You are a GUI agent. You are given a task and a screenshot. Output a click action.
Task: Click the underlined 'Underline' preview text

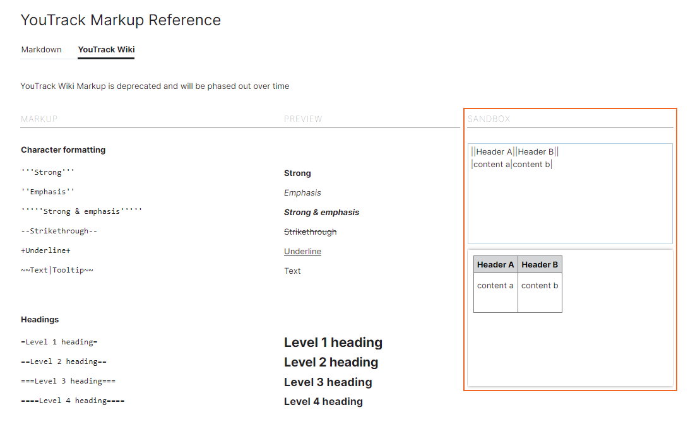tap(302, 251)
